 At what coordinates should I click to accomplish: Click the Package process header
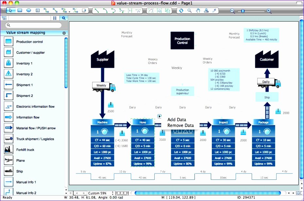263,122
